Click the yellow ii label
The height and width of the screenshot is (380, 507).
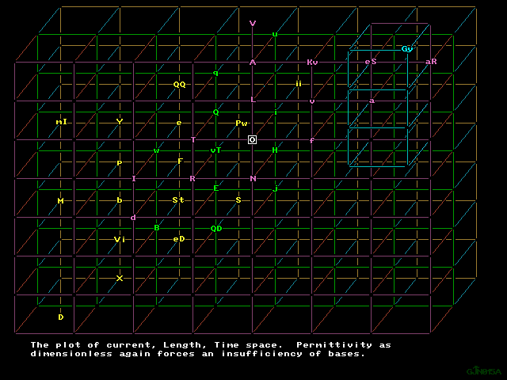tap(299, 83)
